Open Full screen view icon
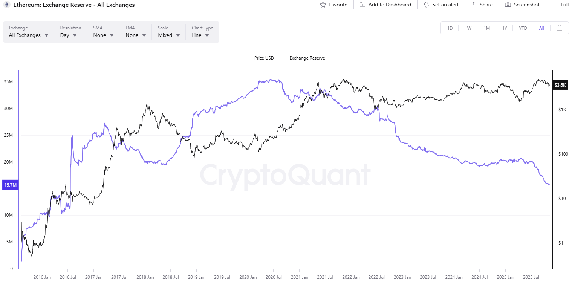Viewport: 572px width, 283px height. [554, 5]
